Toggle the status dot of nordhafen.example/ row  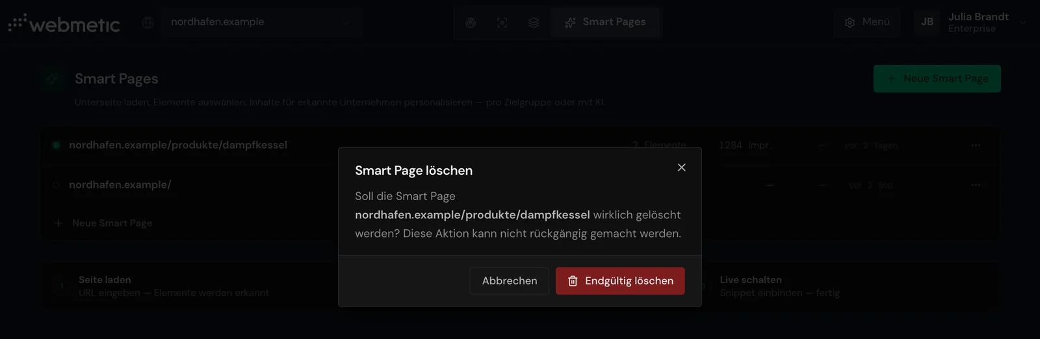point(56,185)
